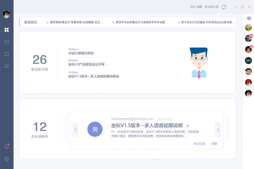Open the contacts icon in sidebar

(x=7, y=66)
